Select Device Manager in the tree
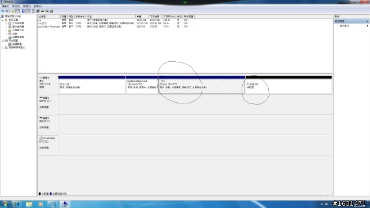 point(18,37)
